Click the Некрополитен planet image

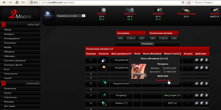(104, 84)
